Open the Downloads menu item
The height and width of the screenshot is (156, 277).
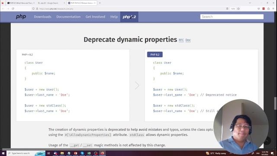[x=42, y=16]
